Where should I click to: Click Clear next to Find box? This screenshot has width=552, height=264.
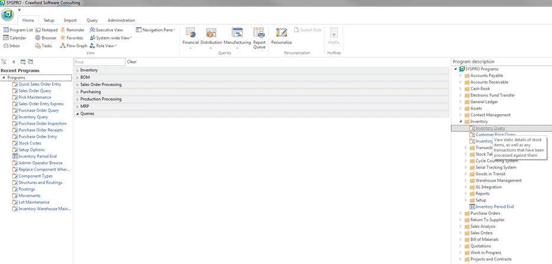[x=131, y=62]
